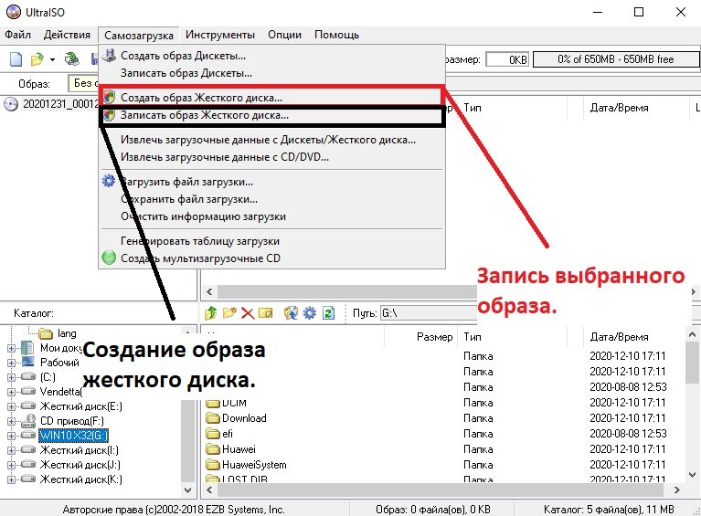Click the Open CD/DVD toolbar icon
701x516 pixels.
click(71, 59)
